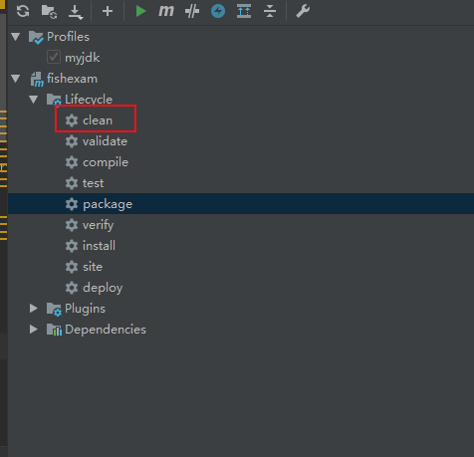Image resolution: width=474 pixels, height=457 pixels.
Task: Open Maven settings wrench icon
Action: [303, 11]
